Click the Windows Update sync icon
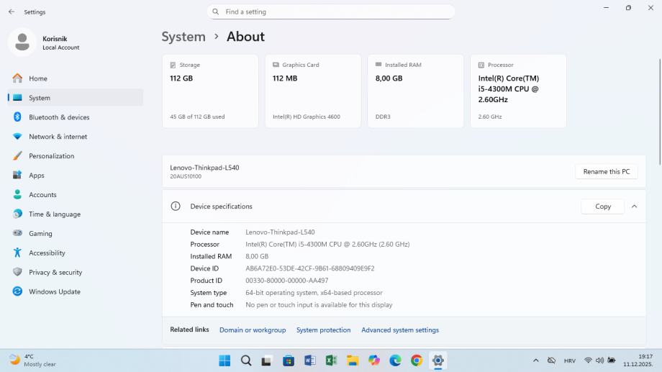Viewport: 662px width, 372px height. tap(17, 291)
